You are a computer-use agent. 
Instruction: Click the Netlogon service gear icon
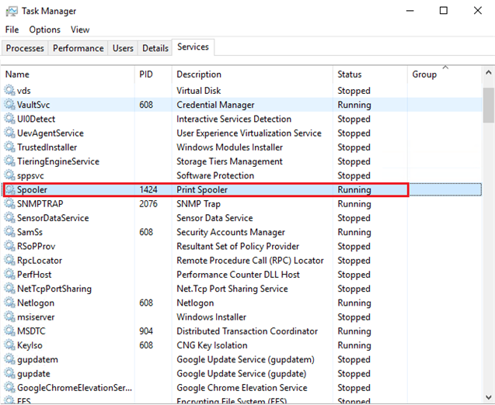(x=10, y=303)
